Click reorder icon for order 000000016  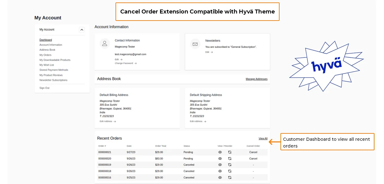(x=230, y=178)
